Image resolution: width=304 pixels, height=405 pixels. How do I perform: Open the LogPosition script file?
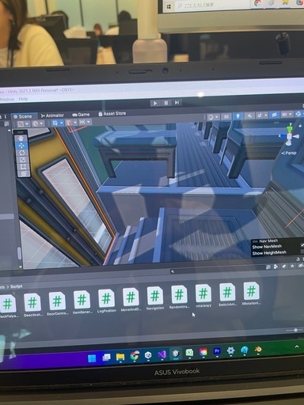tap(106, 301)
